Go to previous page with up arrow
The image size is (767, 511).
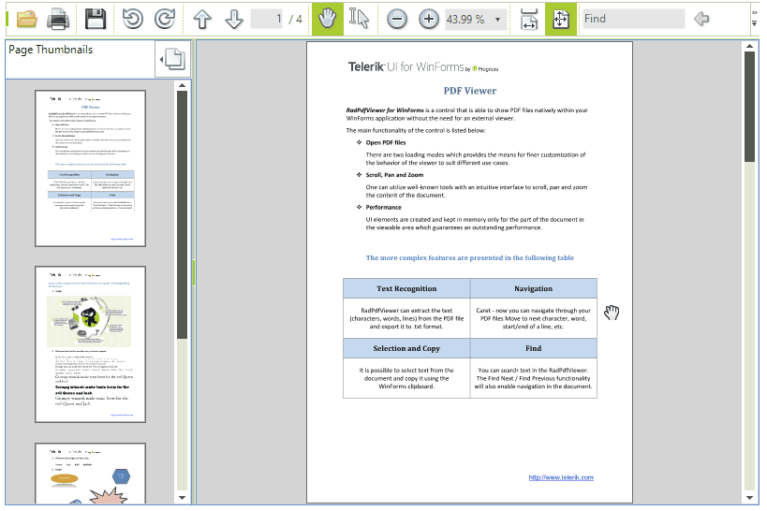click(x=202, y=19)
